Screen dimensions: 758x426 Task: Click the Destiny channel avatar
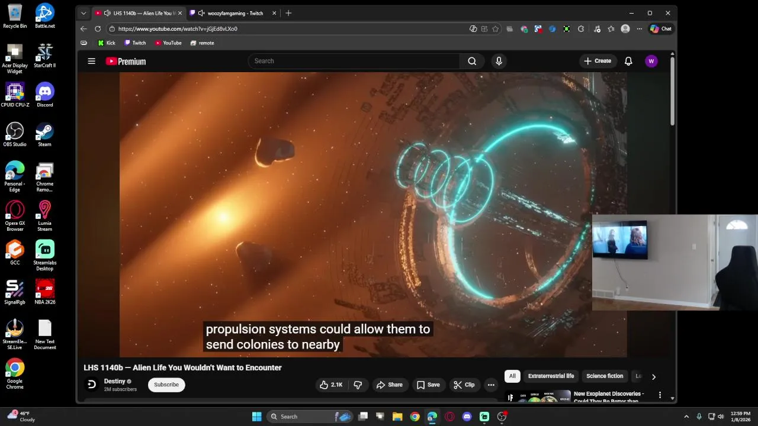click(91, 385)
